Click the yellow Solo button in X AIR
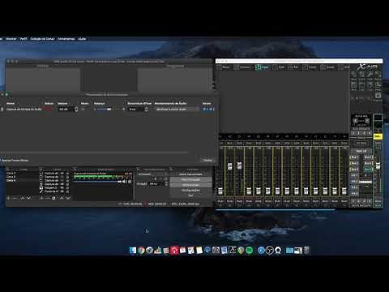This screenshot has height=292, width=389. coord(378,136)
